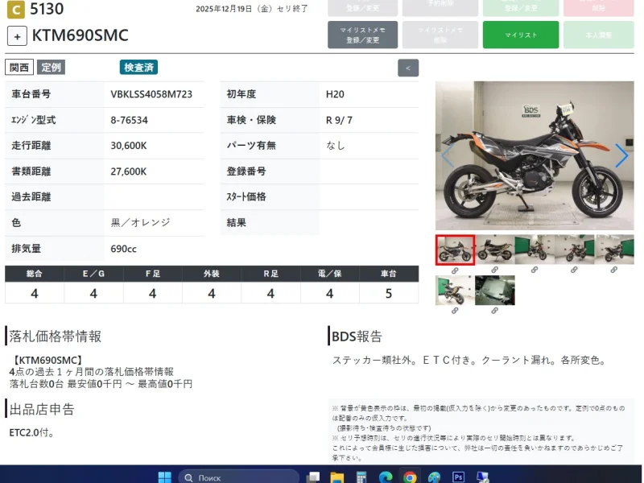Select the fourth thumbnail in top row
This screenshot has width=644, height=483.
point(574,250)
